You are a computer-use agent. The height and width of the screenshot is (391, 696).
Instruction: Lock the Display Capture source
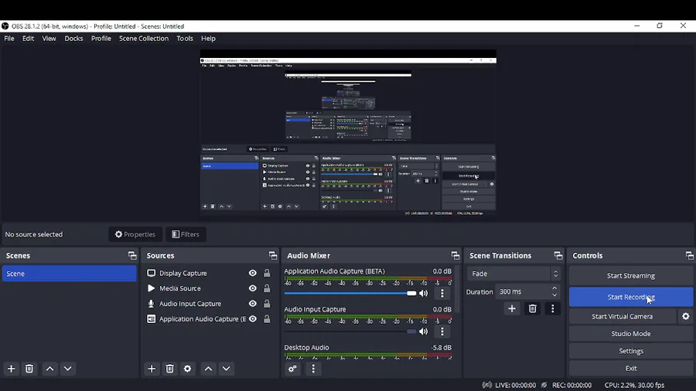click(x=267, y=273)
